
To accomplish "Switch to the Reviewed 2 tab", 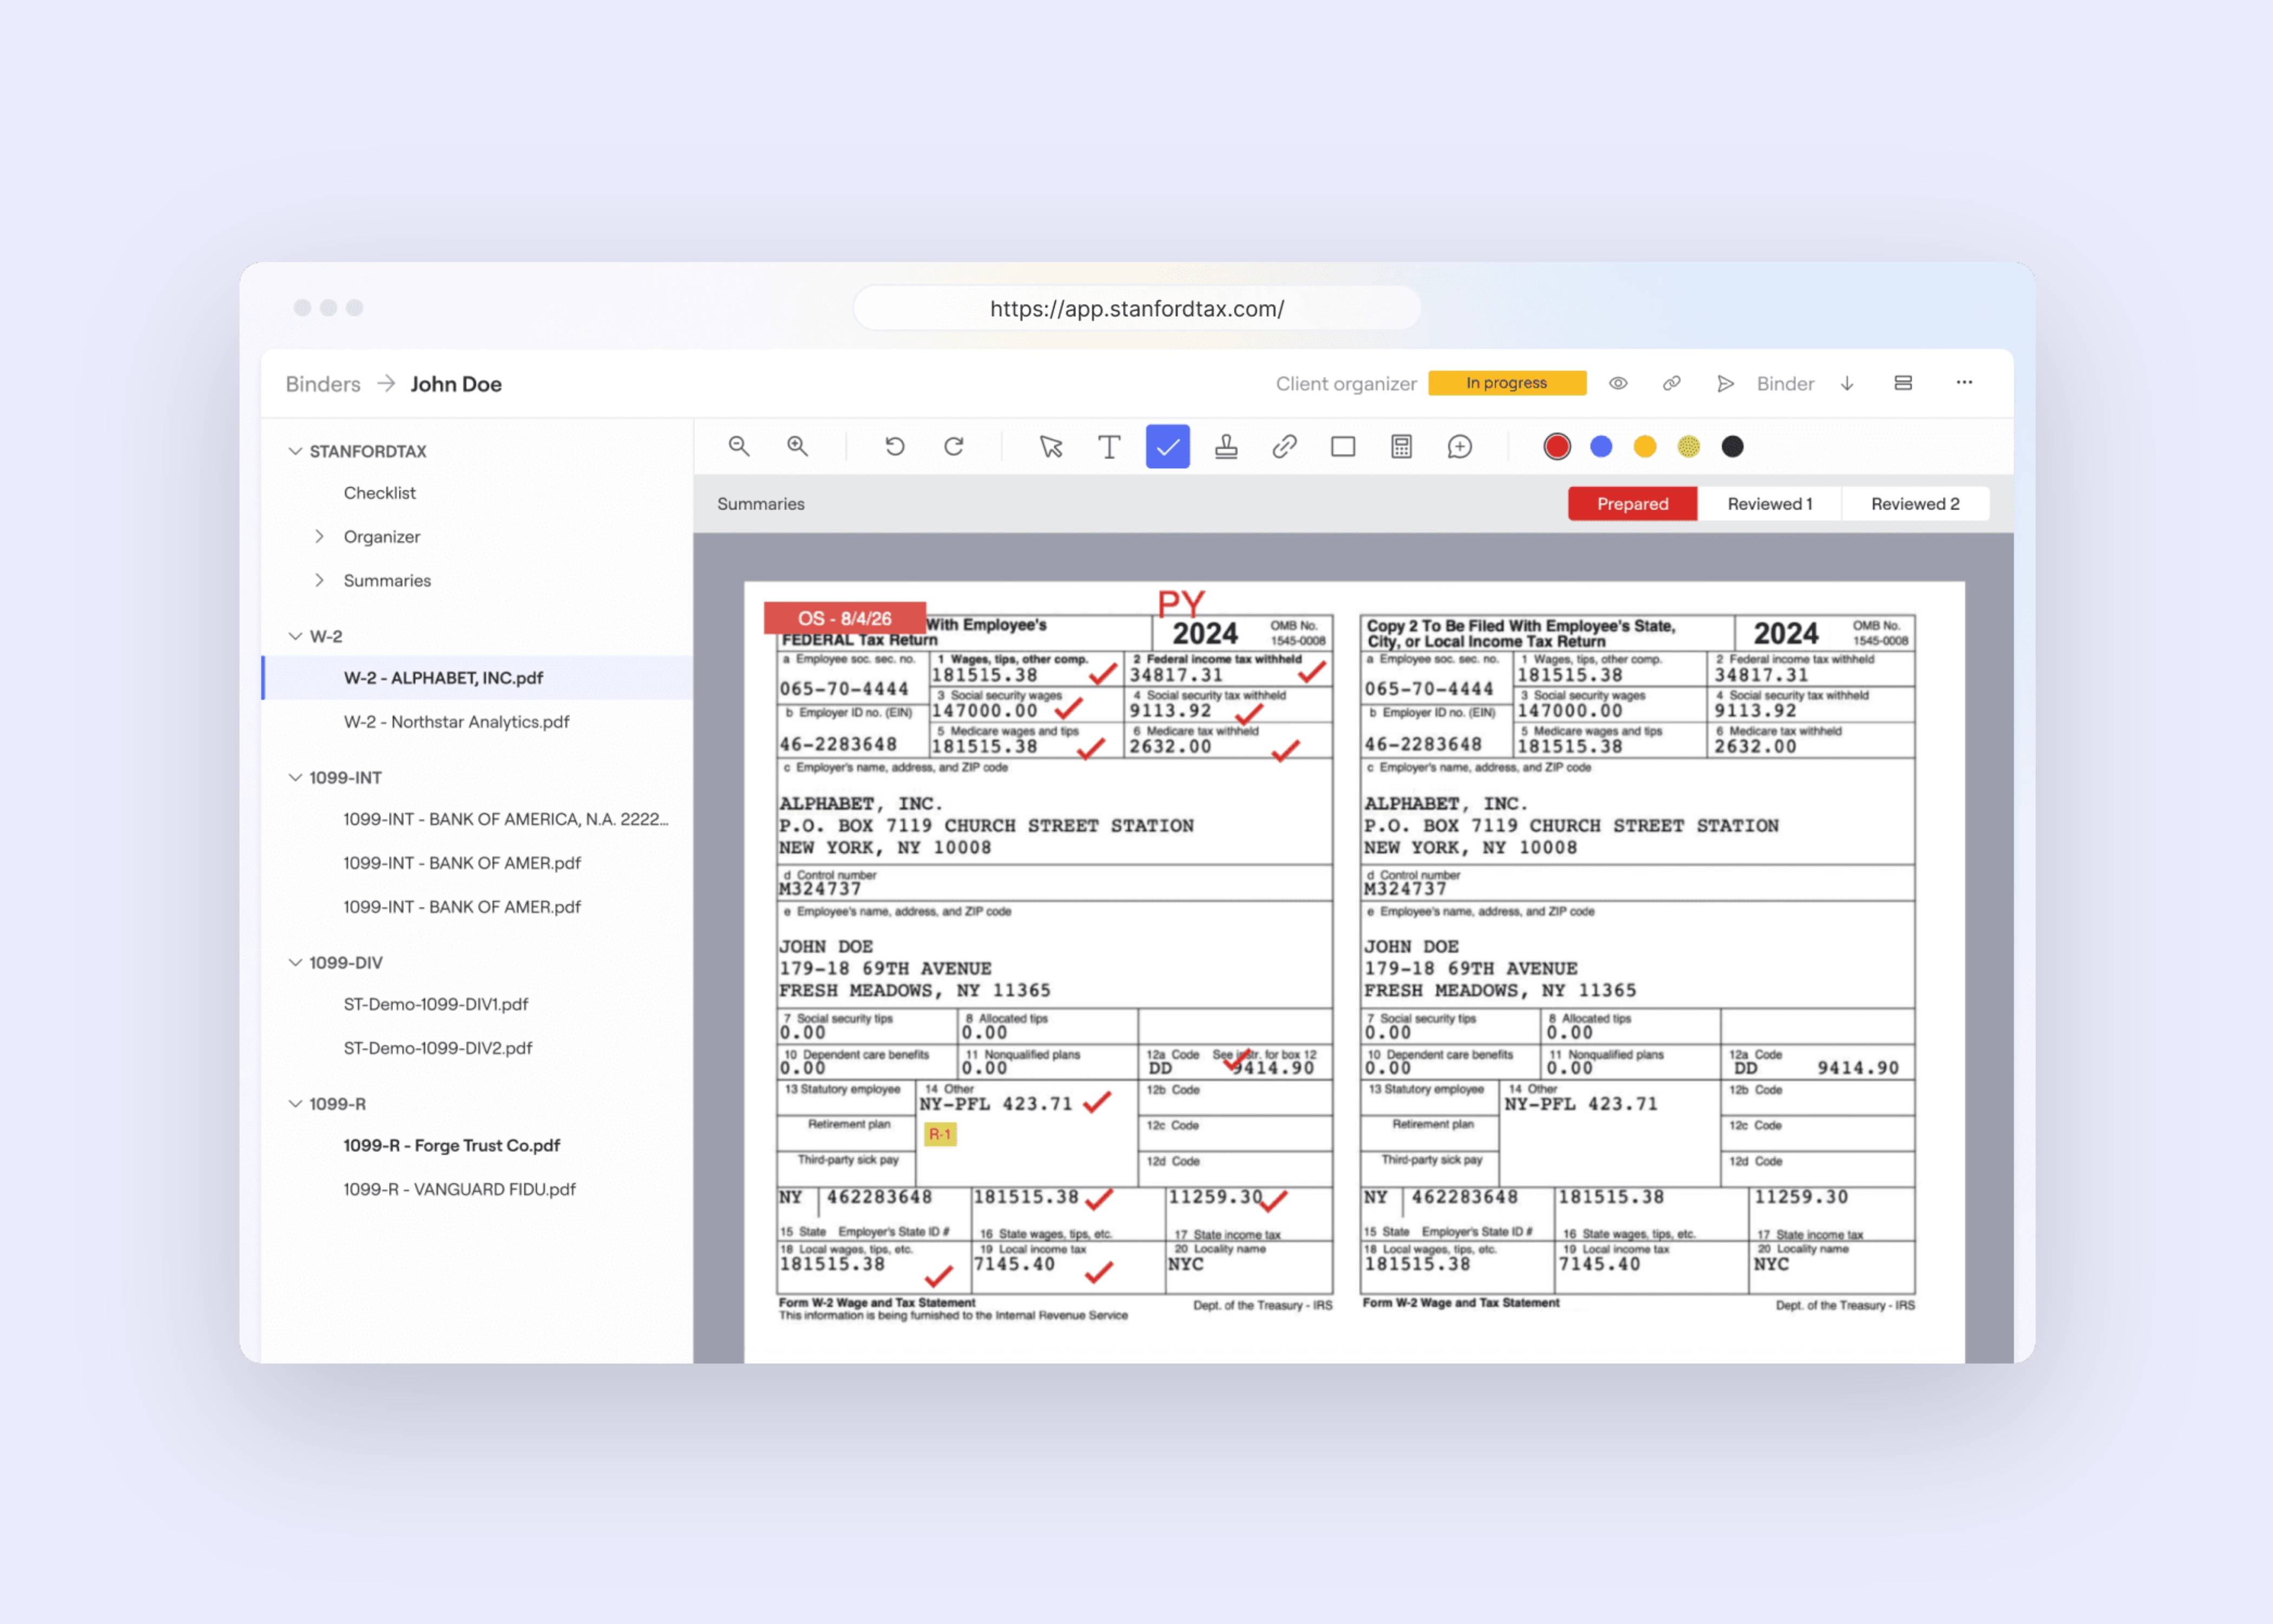I will pyautogui.click(x=1914, y=504).
